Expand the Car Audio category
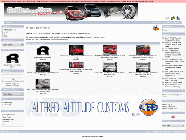This screenshot has width=186, height=140. pos(5,32)
